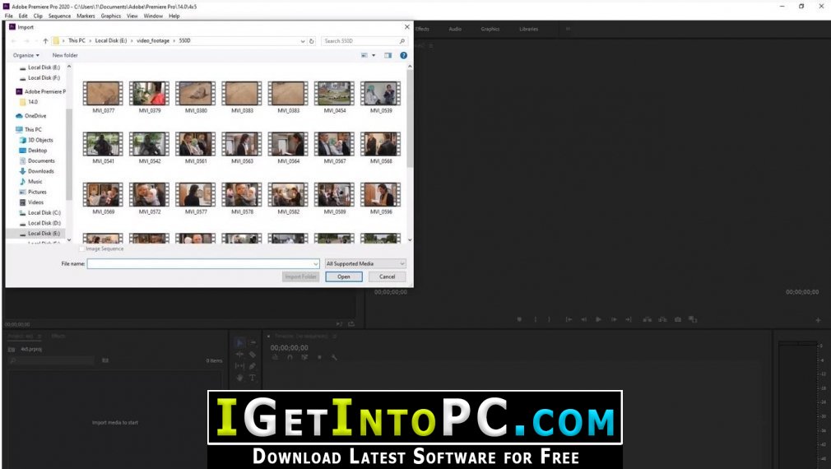The width and height of the screenshot is (831, 469).
Task: Click the refresh folder icon
Action: click(x=312, y=41)
